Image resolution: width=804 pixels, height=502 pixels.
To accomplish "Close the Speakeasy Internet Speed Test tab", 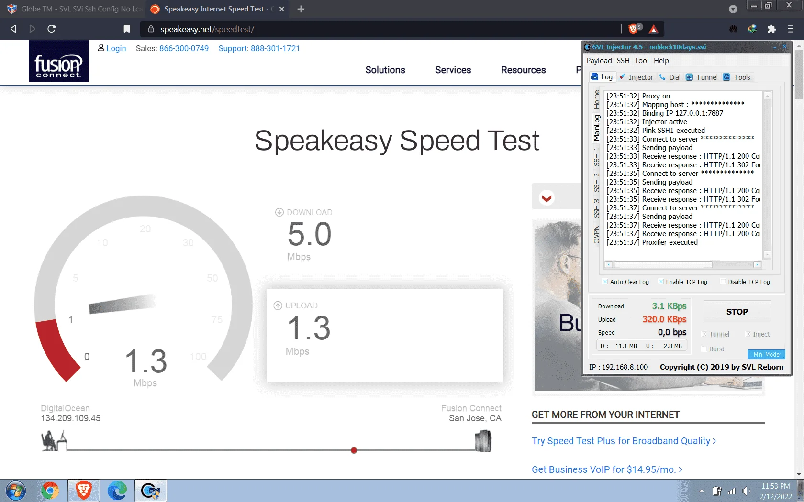I will (x=281, y=9).
